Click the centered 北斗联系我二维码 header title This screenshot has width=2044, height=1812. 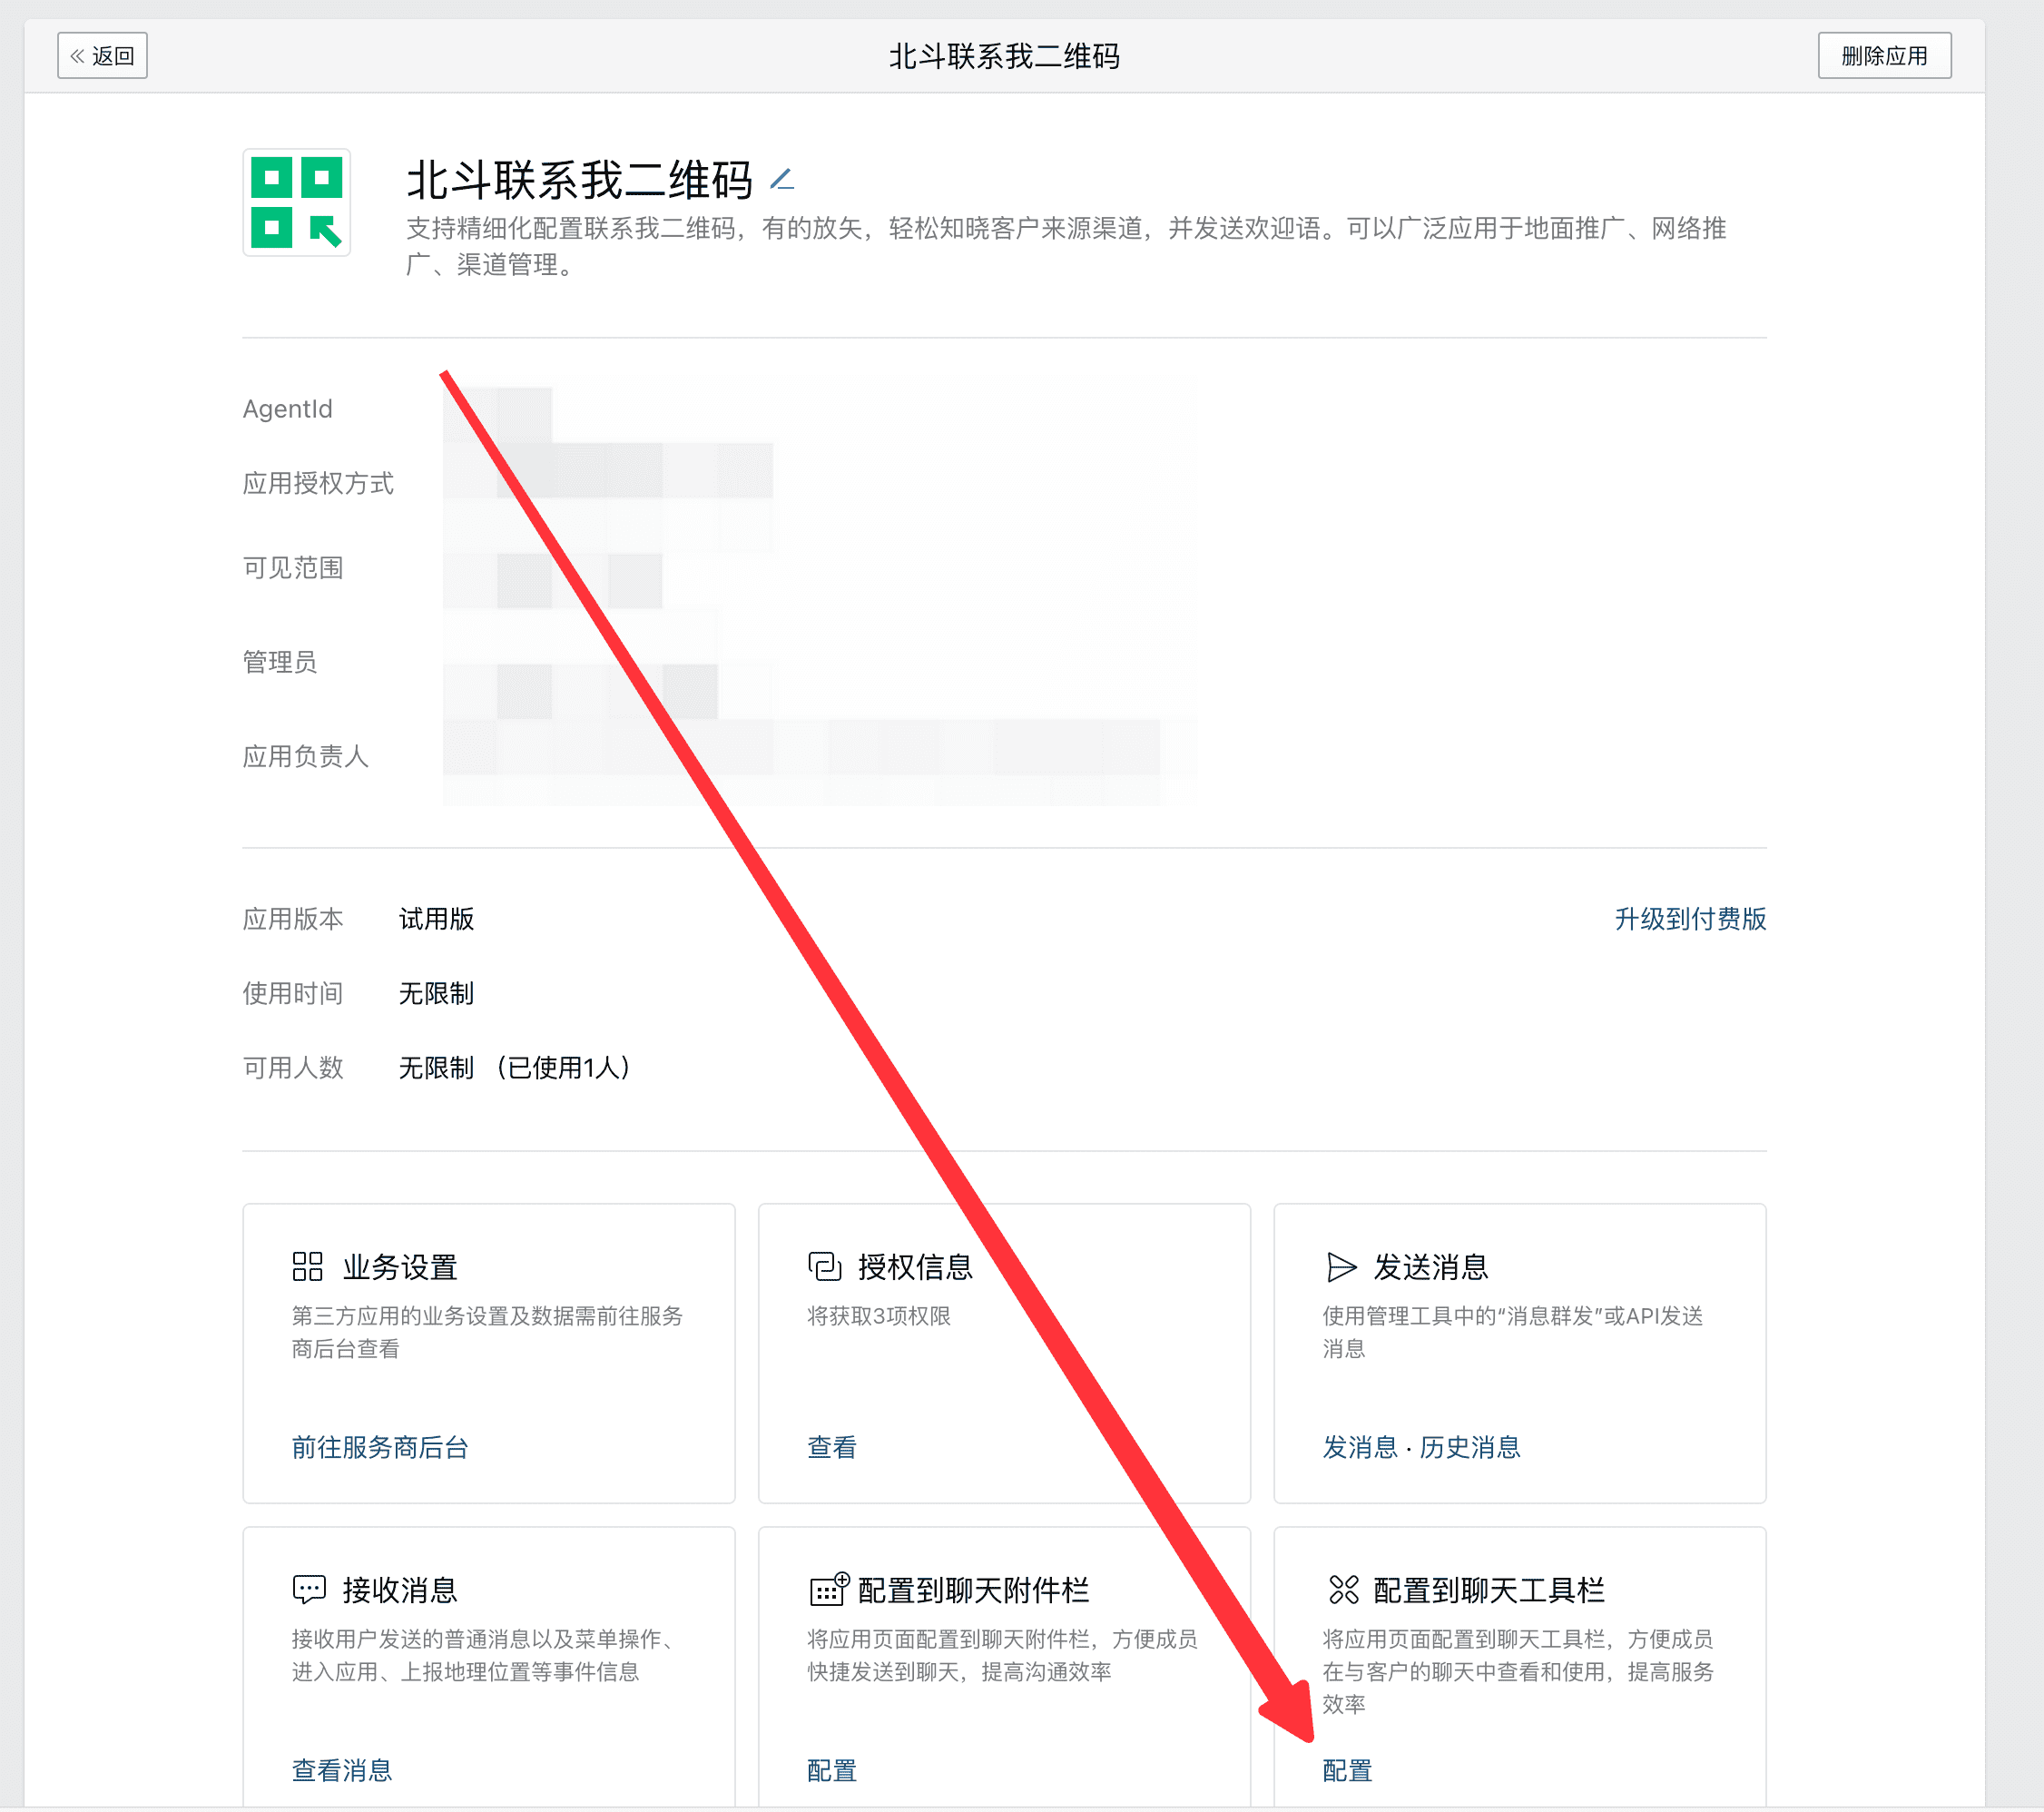pos(1004,56)
